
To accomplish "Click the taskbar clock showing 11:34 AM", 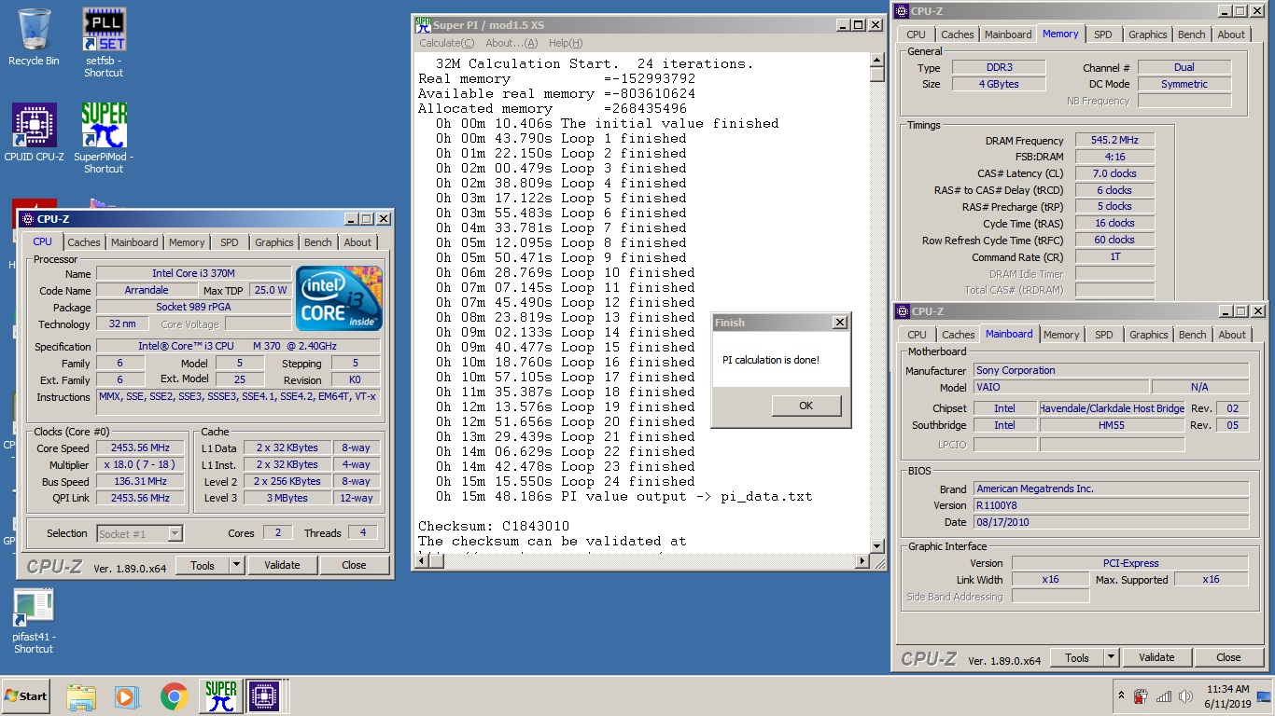I will click(x=1226, y=696).
